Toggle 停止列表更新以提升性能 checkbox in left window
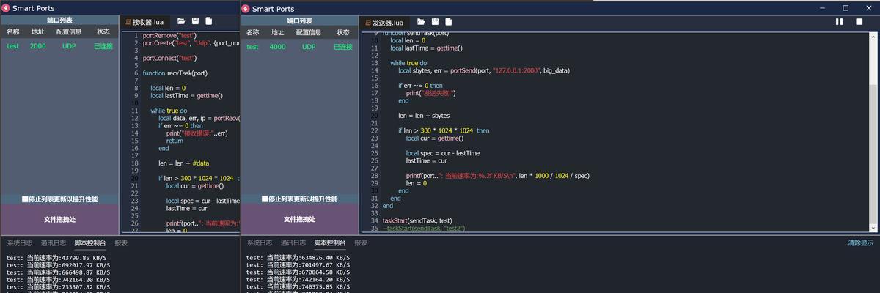The height and width of the screenshot is (293, 880). pos(25,199)
